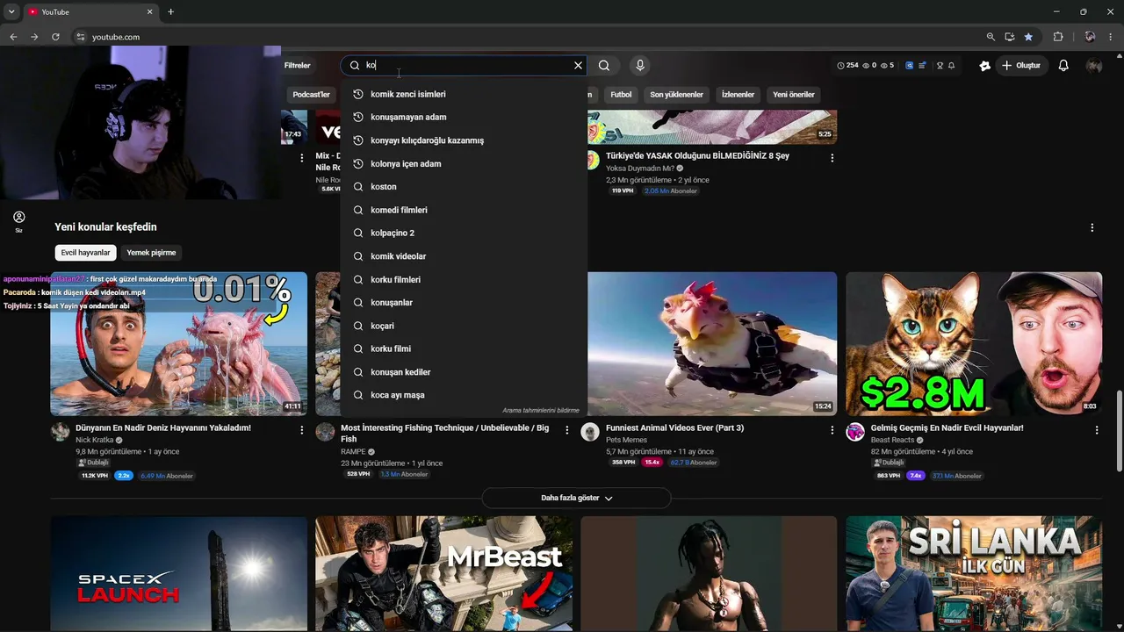Screen dimensions: 1124x632
Task: Open more options for Türkiye'de YASAK video
Action: click(832, 158)
